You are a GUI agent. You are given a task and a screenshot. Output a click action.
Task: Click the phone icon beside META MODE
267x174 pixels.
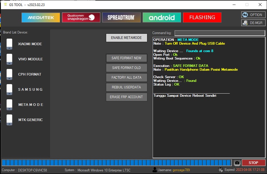tap(9, 104)
